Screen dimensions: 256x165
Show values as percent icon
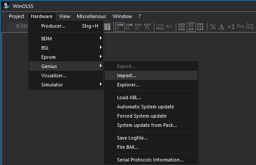pyautogui.click(x=213, y=26)
